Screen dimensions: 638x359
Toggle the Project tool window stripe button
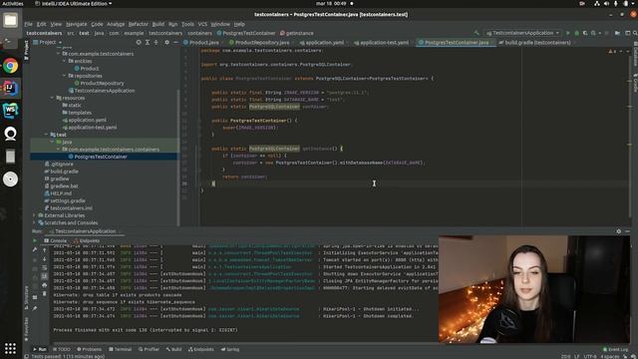27,50
